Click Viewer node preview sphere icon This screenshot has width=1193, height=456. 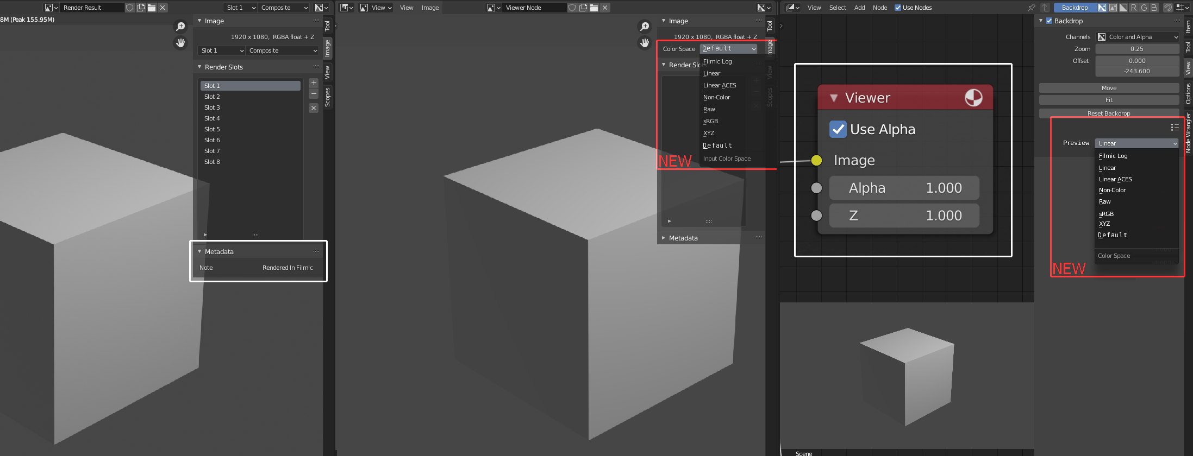pos(973,98)
